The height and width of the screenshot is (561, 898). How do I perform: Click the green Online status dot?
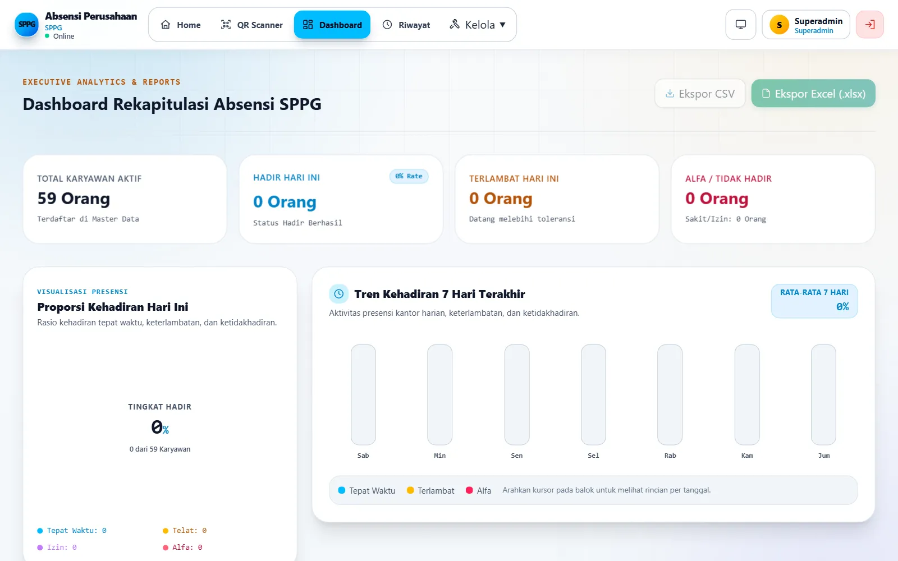47,36
